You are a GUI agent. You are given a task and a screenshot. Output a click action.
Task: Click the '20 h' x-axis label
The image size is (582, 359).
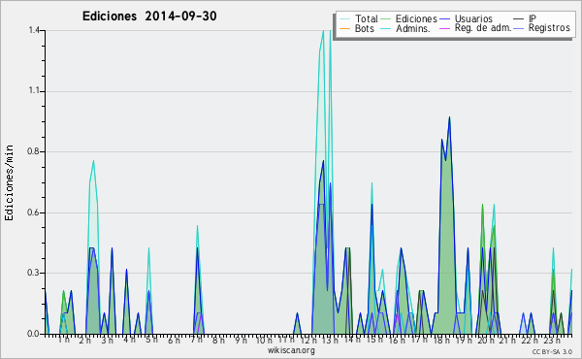[486, 340]
